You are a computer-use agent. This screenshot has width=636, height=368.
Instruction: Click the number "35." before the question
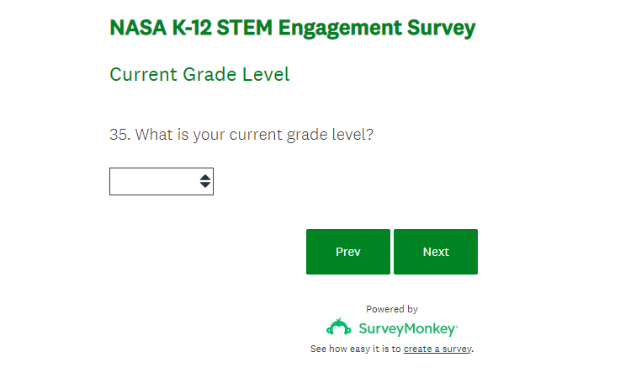[120, 134]
